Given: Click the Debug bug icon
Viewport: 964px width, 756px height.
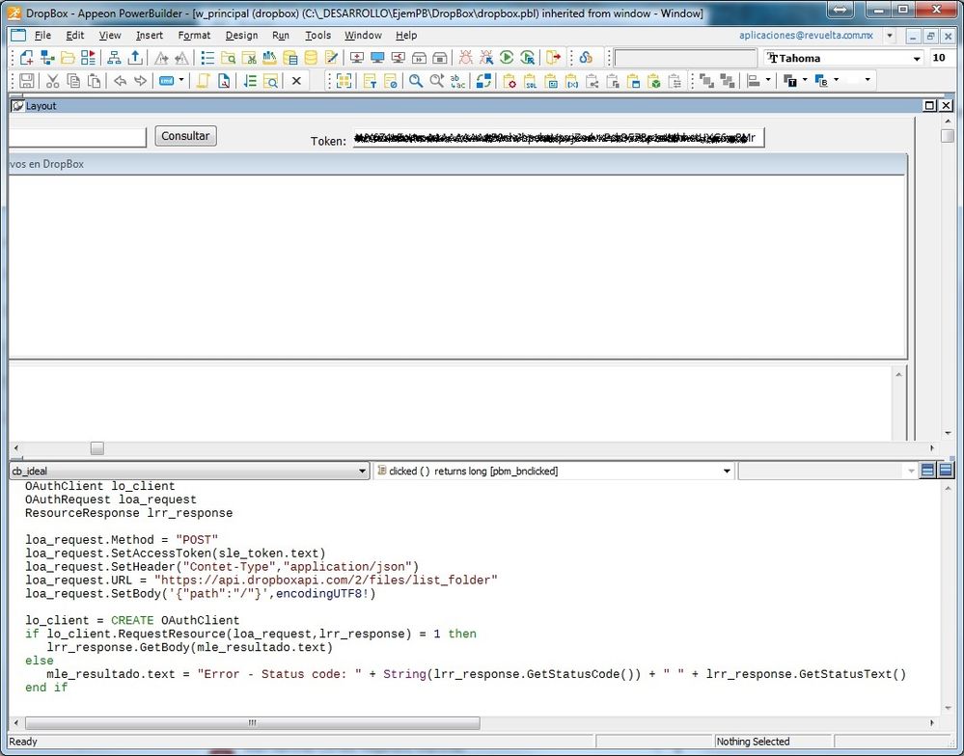Looking at the screenshot, I should (x=465, y=58).
